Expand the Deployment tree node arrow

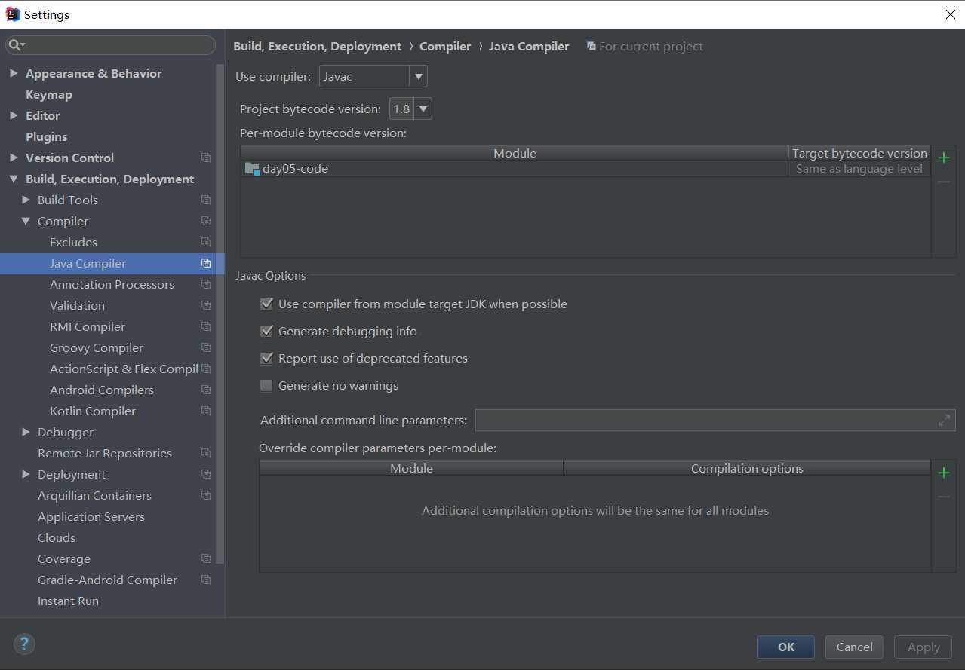[26, 474]
